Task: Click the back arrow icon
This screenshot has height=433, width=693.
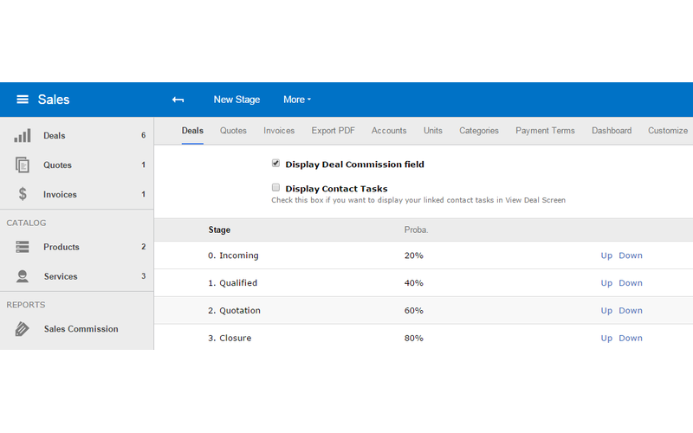Action: coord(178,100)
